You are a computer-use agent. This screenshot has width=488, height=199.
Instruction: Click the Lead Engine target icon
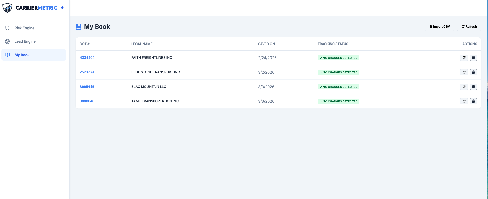[7, 41]
